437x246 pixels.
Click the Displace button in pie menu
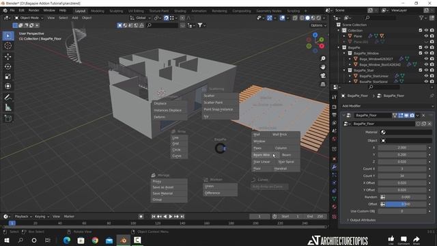coord(169,103)
